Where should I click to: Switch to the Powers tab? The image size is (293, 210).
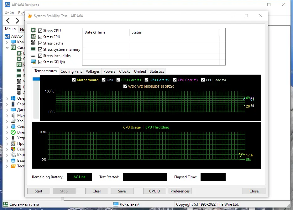[x=109, y=71]
